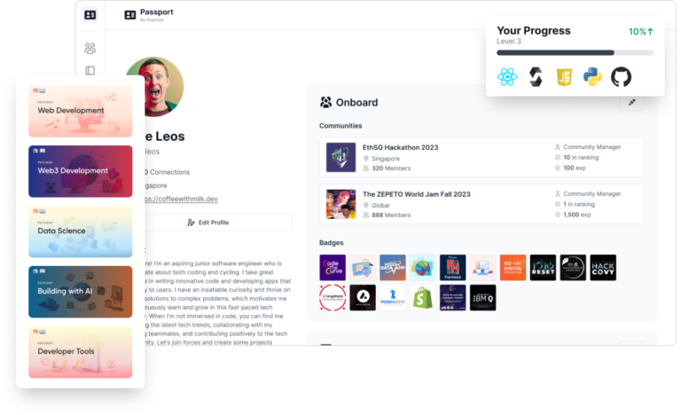Image resolution: width=681 pixels, height=415 pixels.
Task: Select the yellow JavaScript badge icon
Action: click(564, 77)
